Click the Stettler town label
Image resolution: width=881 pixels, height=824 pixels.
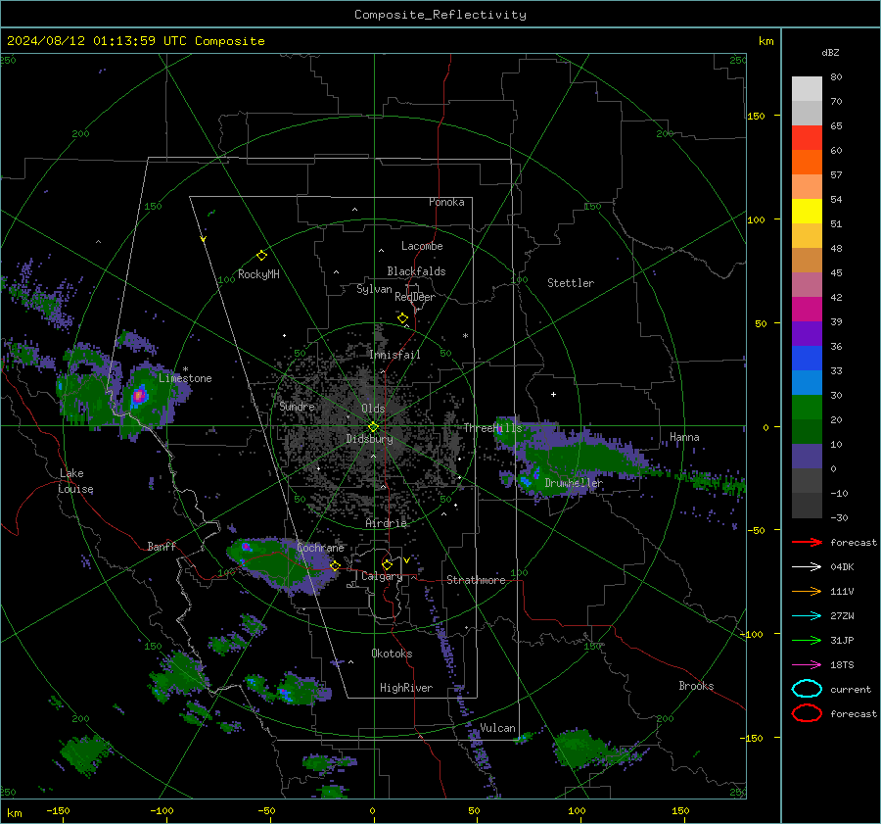coord(571,283)
